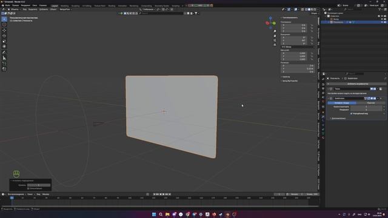Switch perspective/orthographic with grid icon
The width and height of the screenshot is (388, 218).
click(275, 45)
